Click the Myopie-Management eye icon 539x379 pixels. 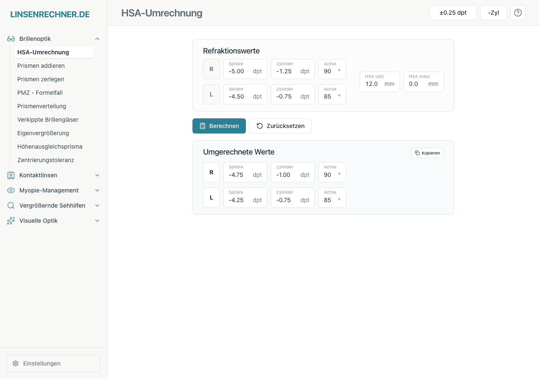tap(11, 190)
